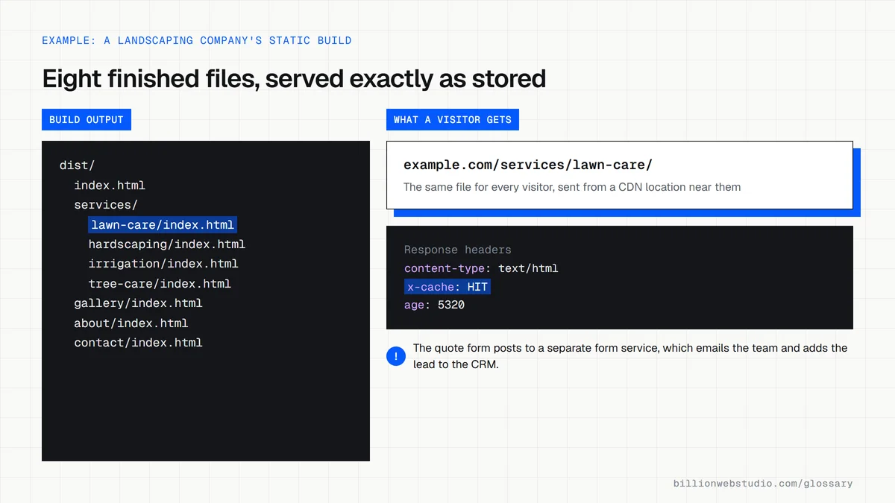Select the dist/ root folder line
The image size is (895, 503).
[77, 165]
